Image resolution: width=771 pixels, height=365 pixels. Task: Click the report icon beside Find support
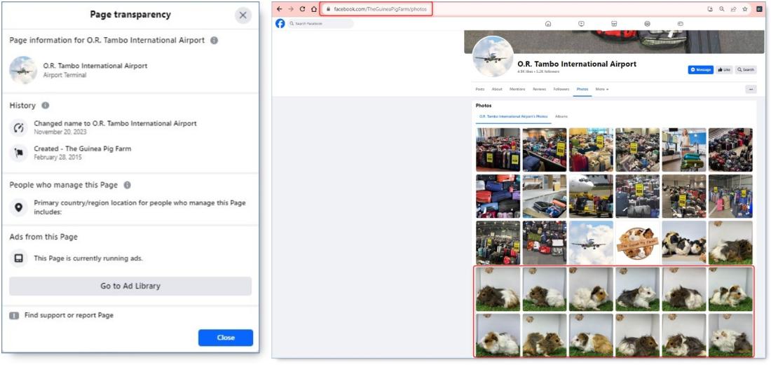click(14, 315)
